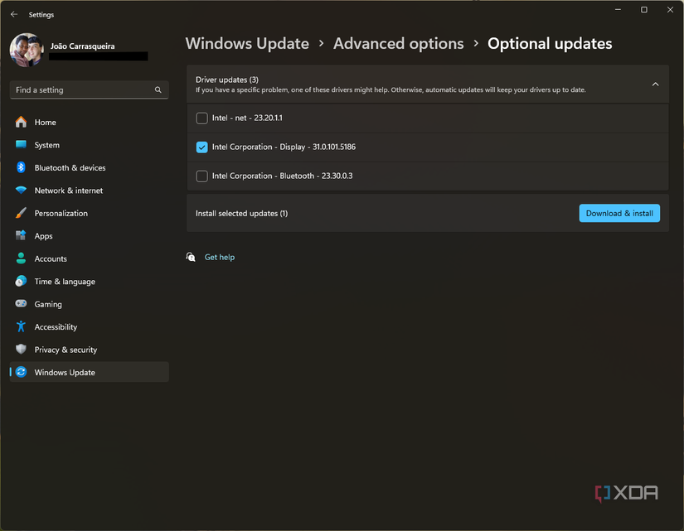Select the Apps icon
Viewport: 684px width, 531px height.
point(21,235)
